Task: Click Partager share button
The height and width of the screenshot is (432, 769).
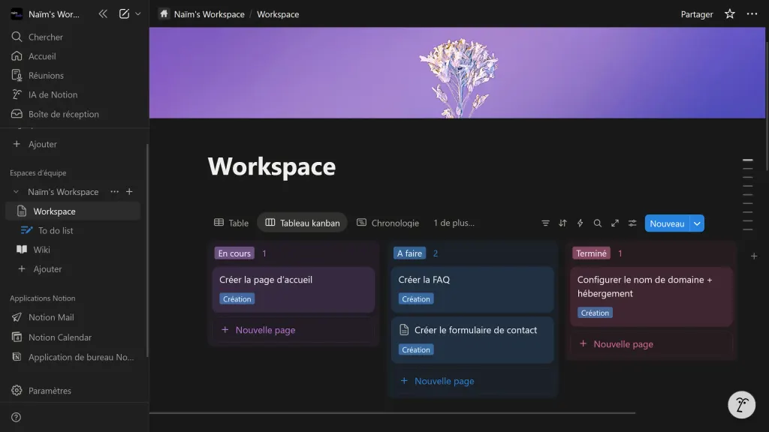Action: [696, 14]
